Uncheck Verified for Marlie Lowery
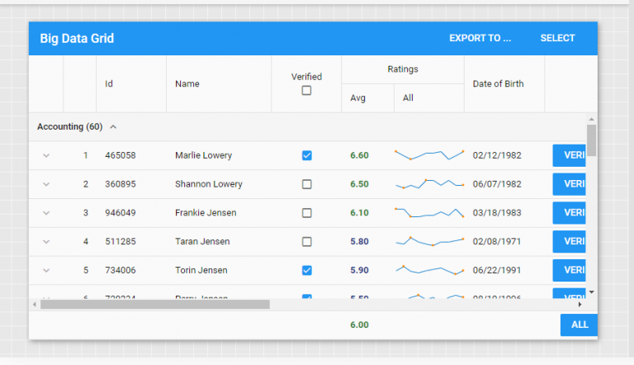This screenshot has height=365, width=634. [x=307, y=155]
